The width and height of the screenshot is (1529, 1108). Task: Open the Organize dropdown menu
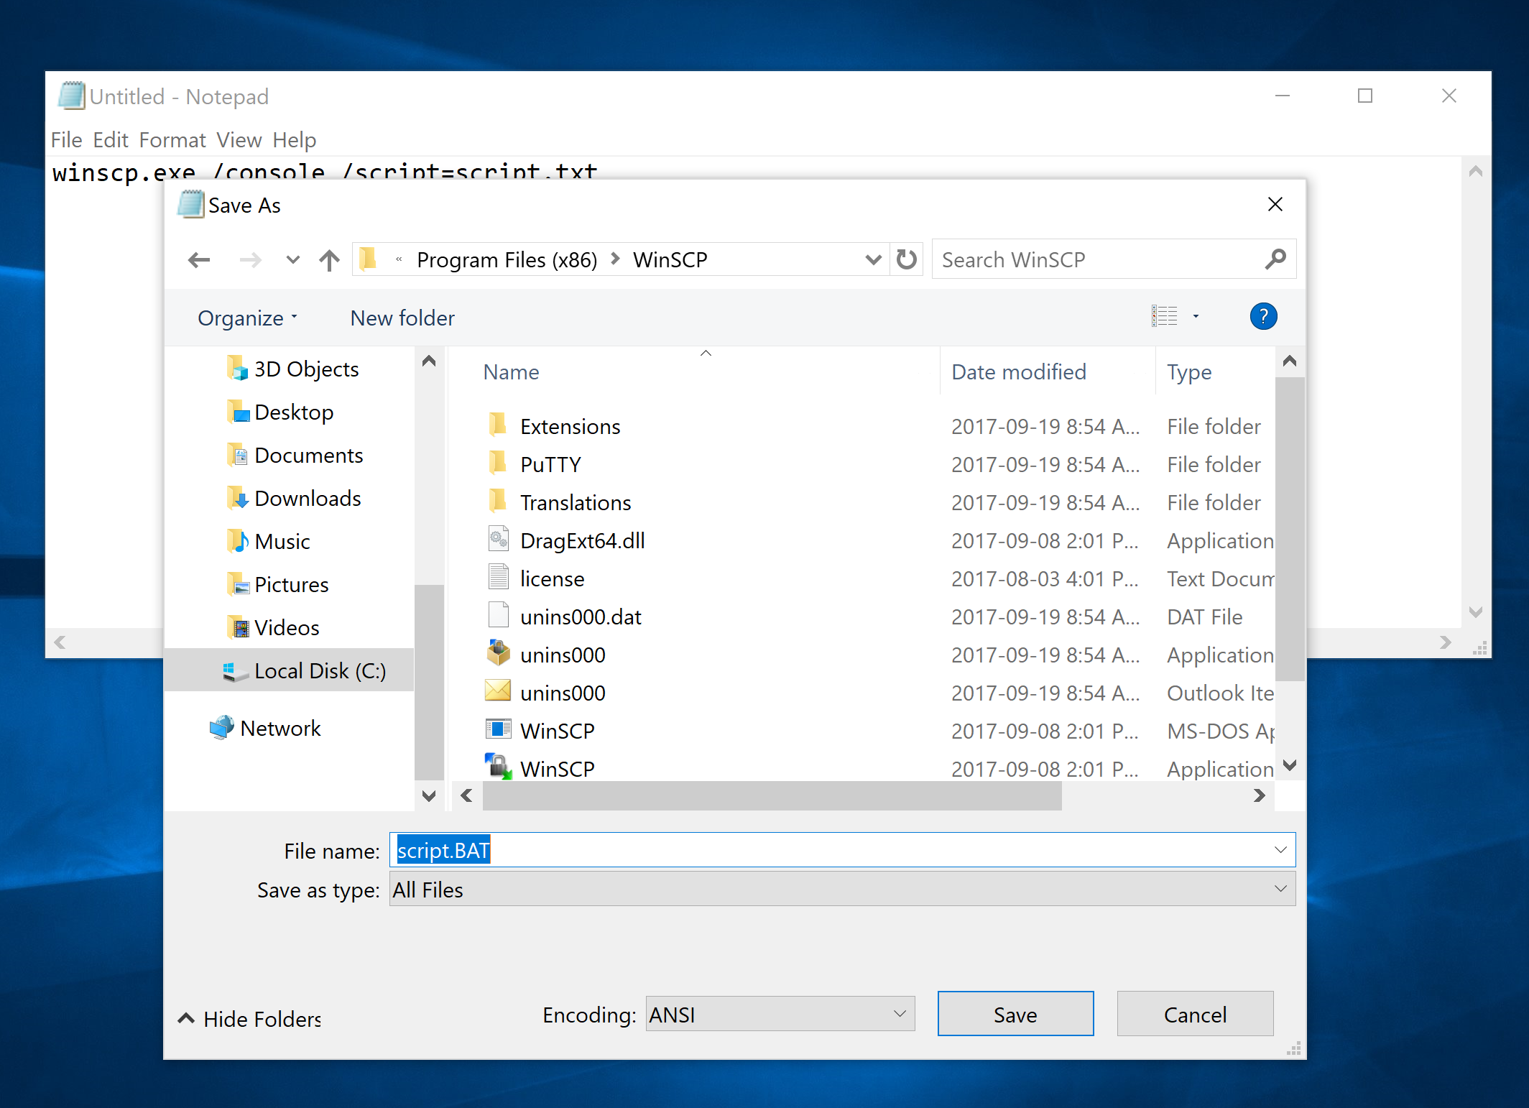[247, 318]
